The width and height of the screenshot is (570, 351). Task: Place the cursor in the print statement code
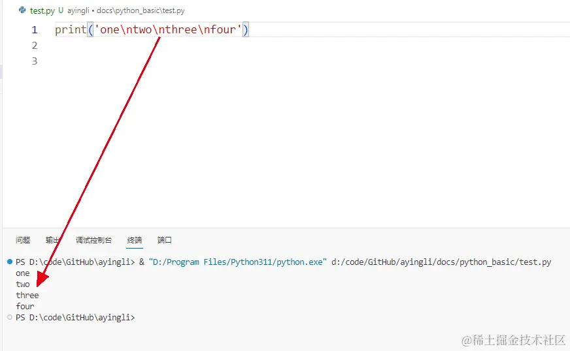152,29
